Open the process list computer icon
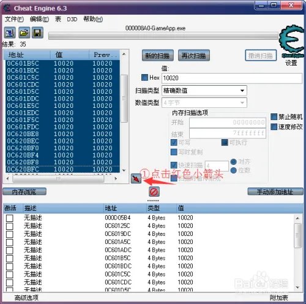The image size is (306, 304). point(10,32)
